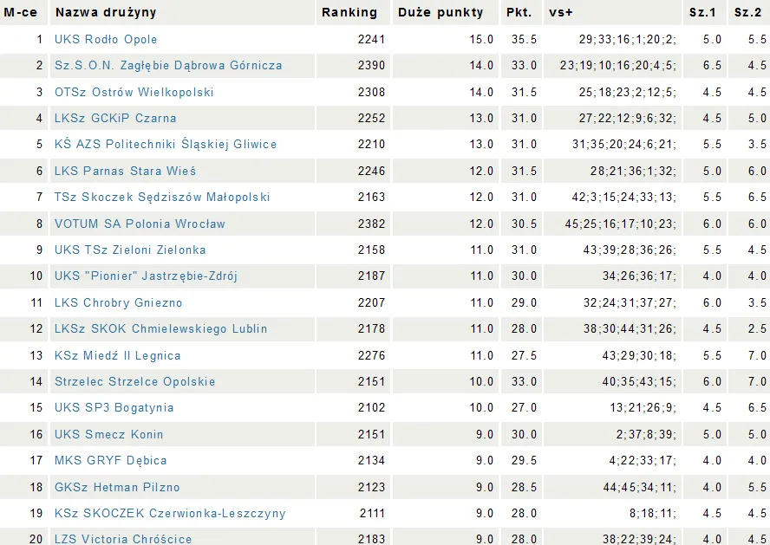Select LKSz GCKiP Czarna team

114,118
